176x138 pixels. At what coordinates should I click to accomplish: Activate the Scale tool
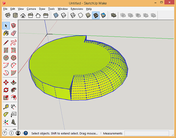(6, 98)
